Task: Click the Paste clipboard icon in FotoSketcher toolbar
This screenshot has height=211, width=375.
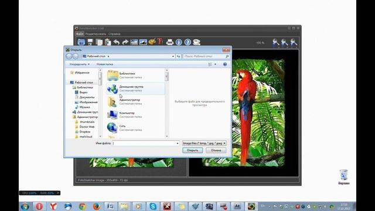Action: click(108, 42)
